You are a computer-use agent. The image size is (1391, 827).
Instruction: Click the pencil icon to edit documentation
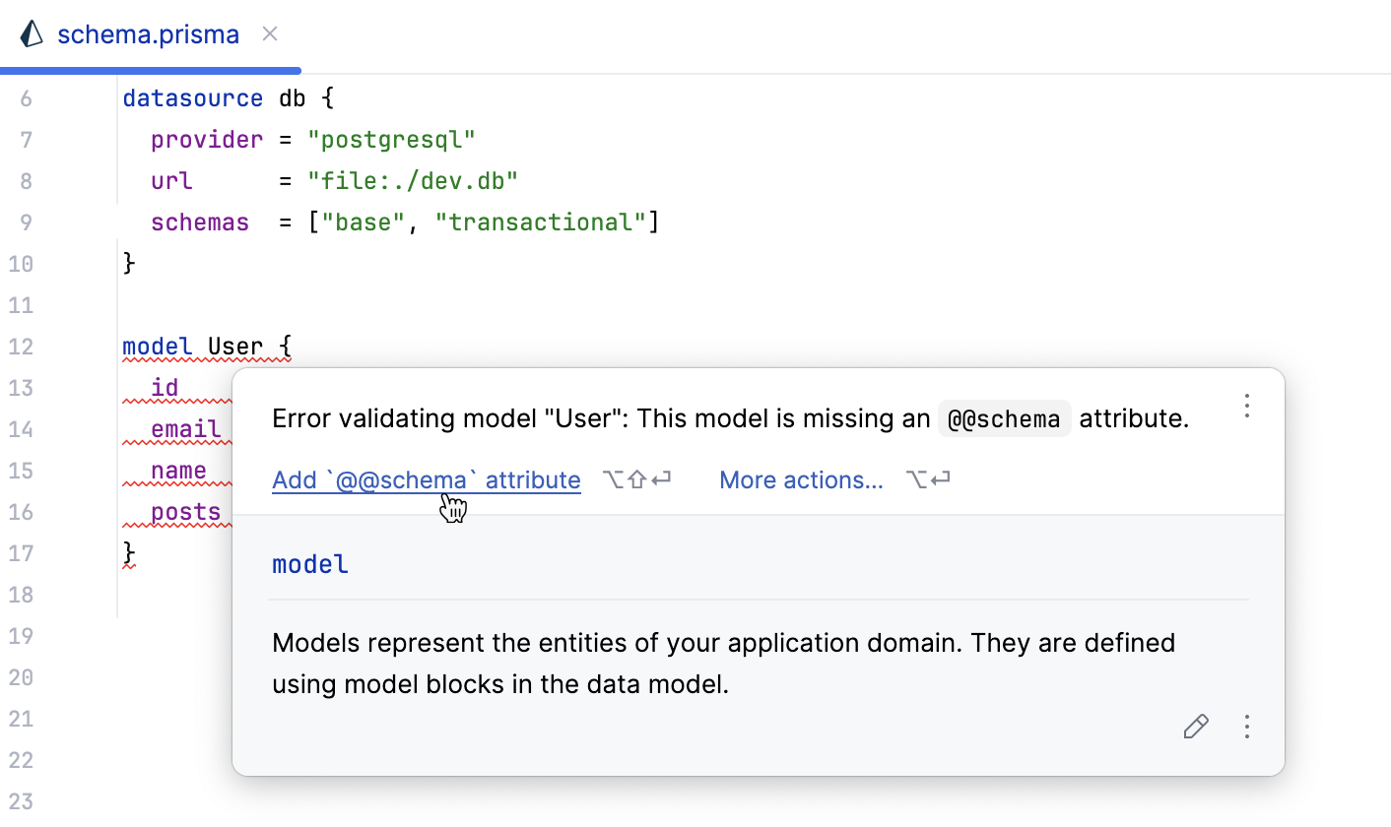click(1196, 727)
